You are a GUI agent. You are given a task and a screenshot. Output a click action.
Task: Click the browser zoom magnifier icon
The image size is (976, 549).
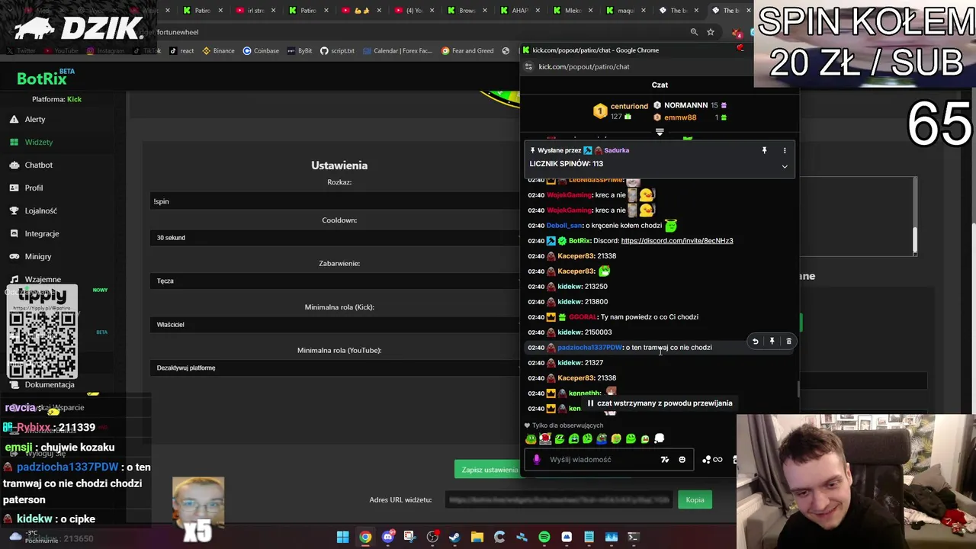(x=694, y=32)
